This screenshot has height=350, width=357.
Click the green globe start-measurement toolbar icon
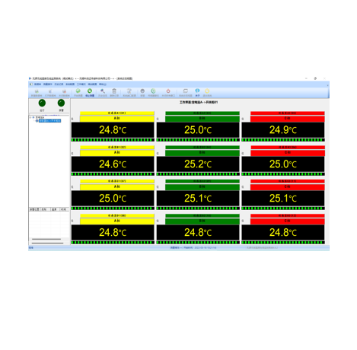pyautogui.click(x=78, y=91)
